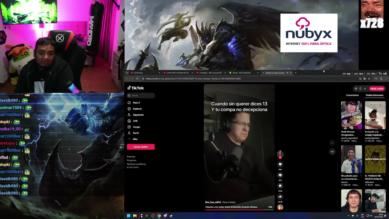The width and height of the screenshot is (389, 219).
Task: Show hidden system tray icons
Action: click(348, 216)
